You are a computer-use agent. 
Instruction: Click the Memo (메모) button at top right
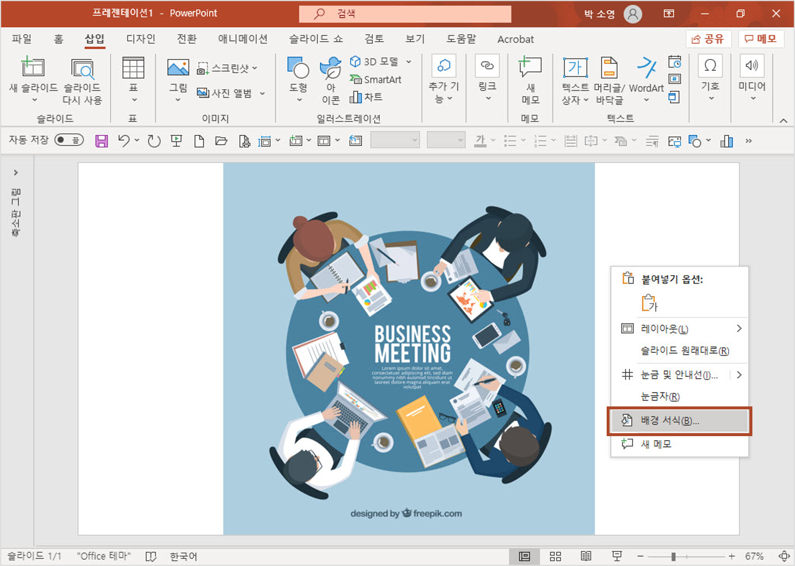(761, 39)
